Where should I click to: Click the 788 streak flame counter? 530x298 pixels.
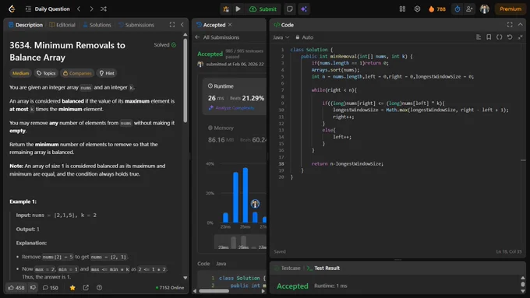pos(437,9)
